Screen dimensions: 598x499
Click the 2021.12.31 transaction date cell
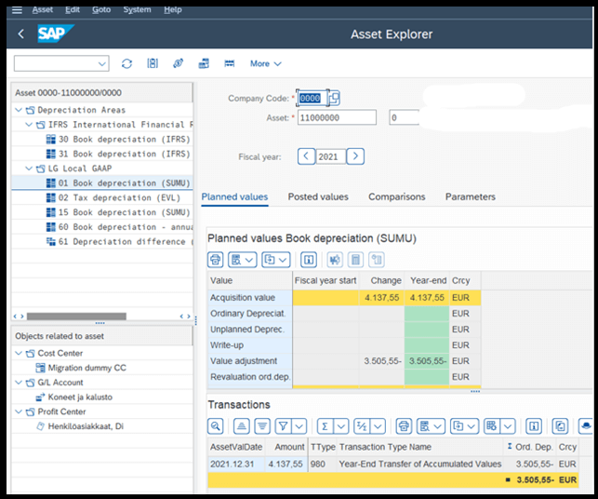point(236,465)
